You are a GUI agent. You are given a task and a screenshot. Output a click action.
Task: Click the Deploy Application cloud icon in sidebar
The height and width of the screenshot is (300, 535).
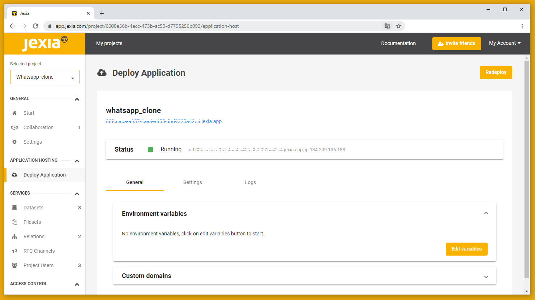tap(14, 175)
